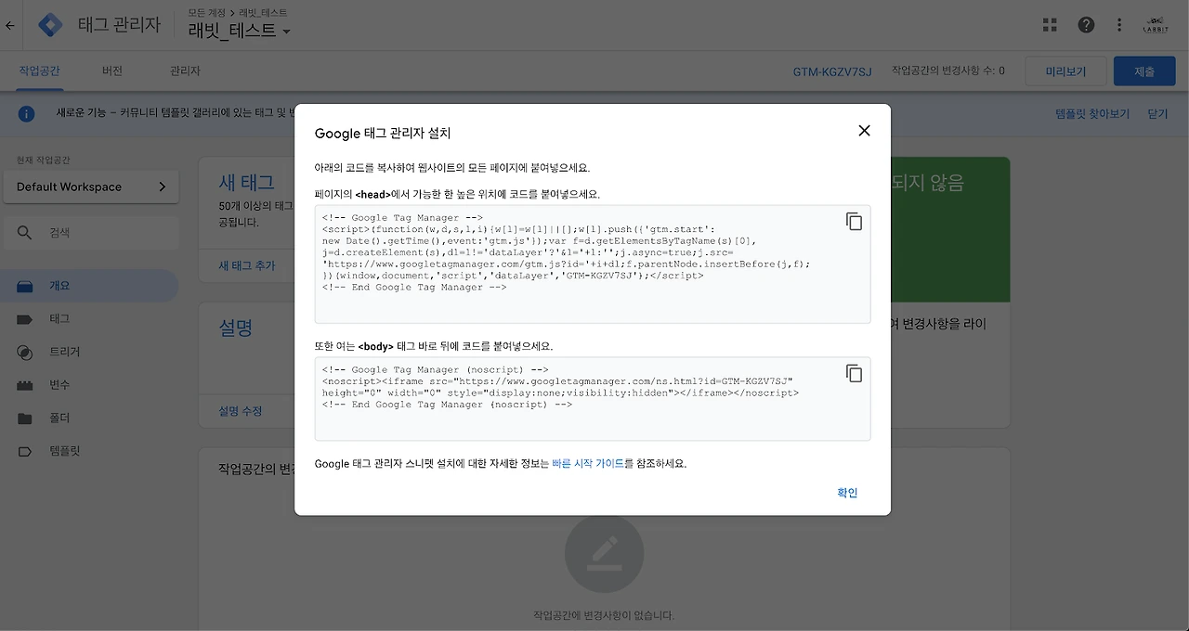Click the 트리거 trigger icon in sidebar
Screen dimensions: 1189x631
click(25, 352)
